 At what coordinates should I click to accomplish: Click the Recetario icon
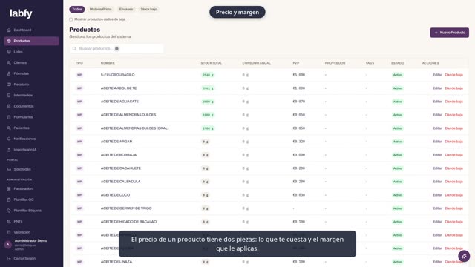(x=9, y=85)
